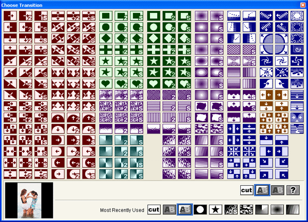Choose dark heart on light green marked 2
Image resolution: width=308 pixels, height=222 pixels.
coord(121,83)
